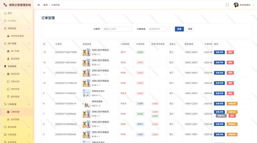Click the paw logo icon
The width and height of the screenshot is (257, 143).
point(5,5)
